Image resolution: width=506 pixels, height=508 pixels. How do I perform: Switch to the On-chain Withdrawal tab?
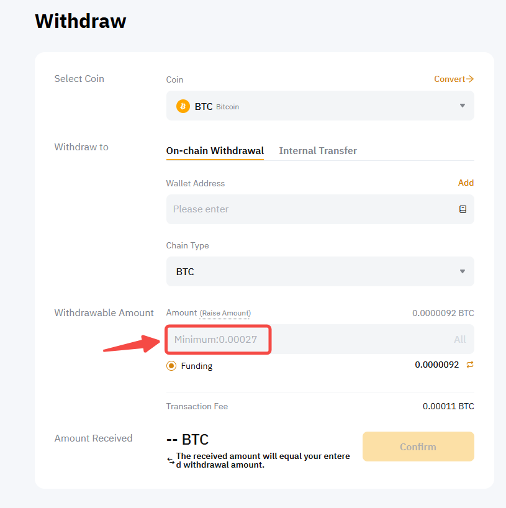coord(215,151)
